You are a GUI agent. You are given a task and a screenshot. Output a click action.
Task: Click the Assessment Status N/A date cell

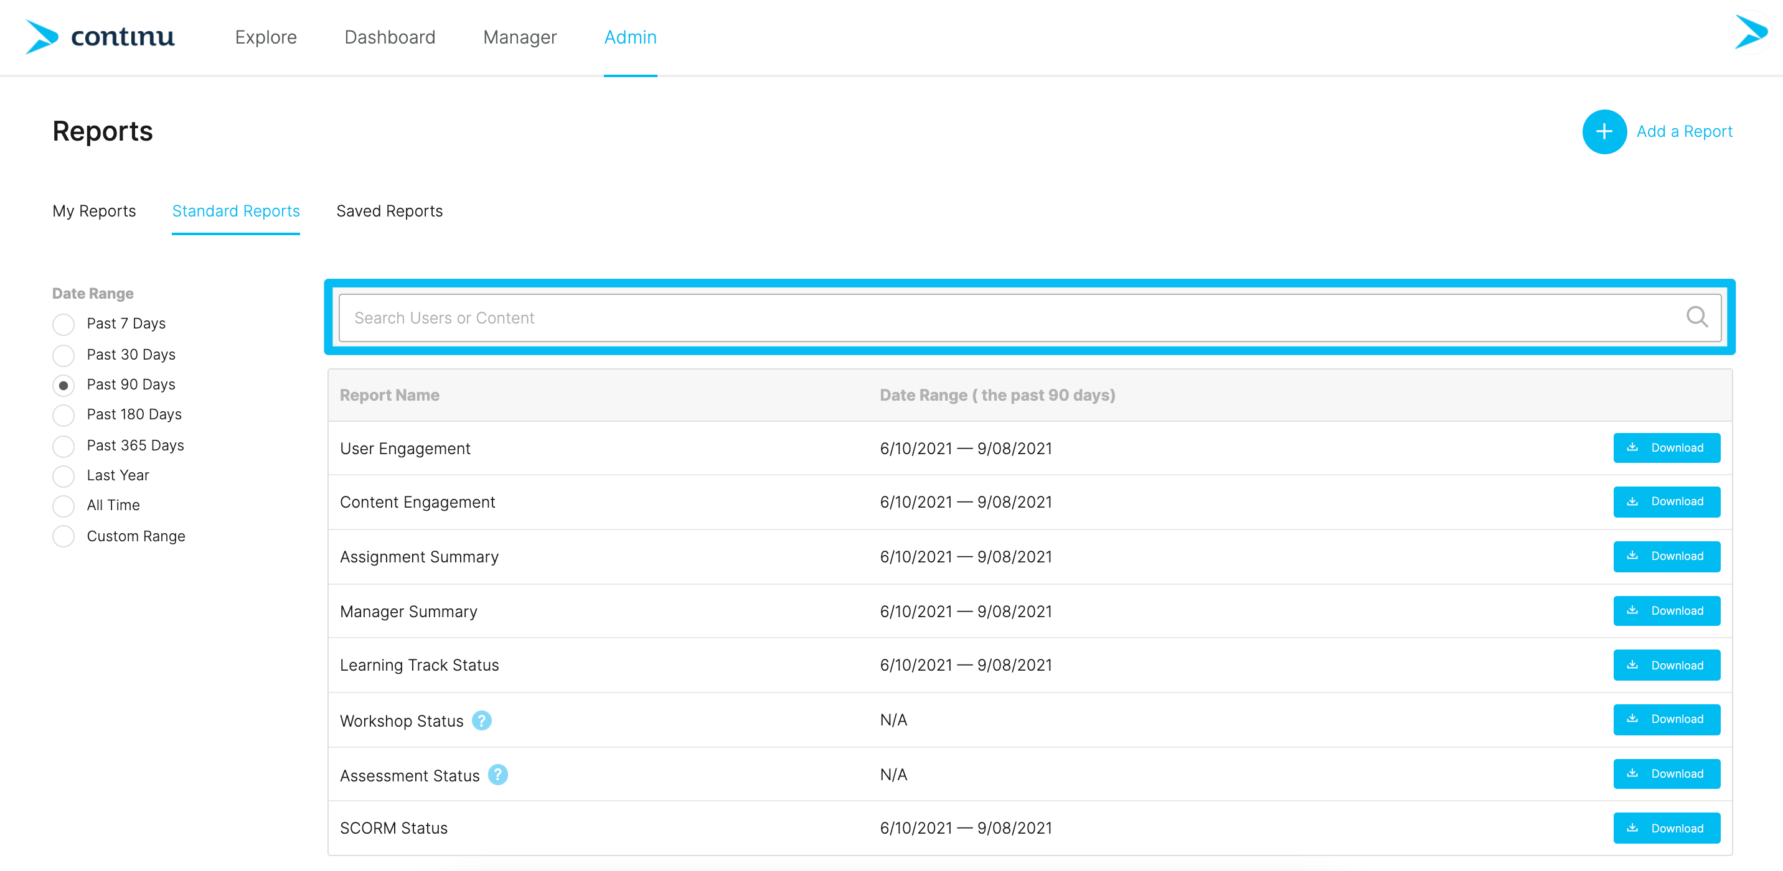(x=893, y=774)
